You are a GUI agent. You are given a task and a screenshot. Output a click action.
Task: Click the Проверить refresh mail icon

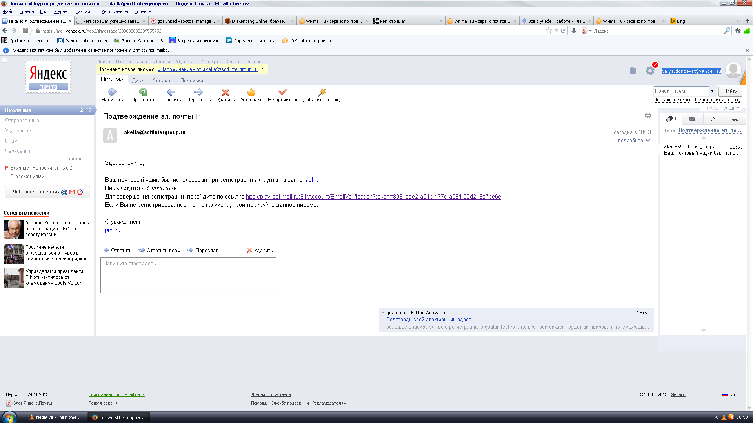tap(143, 92)
